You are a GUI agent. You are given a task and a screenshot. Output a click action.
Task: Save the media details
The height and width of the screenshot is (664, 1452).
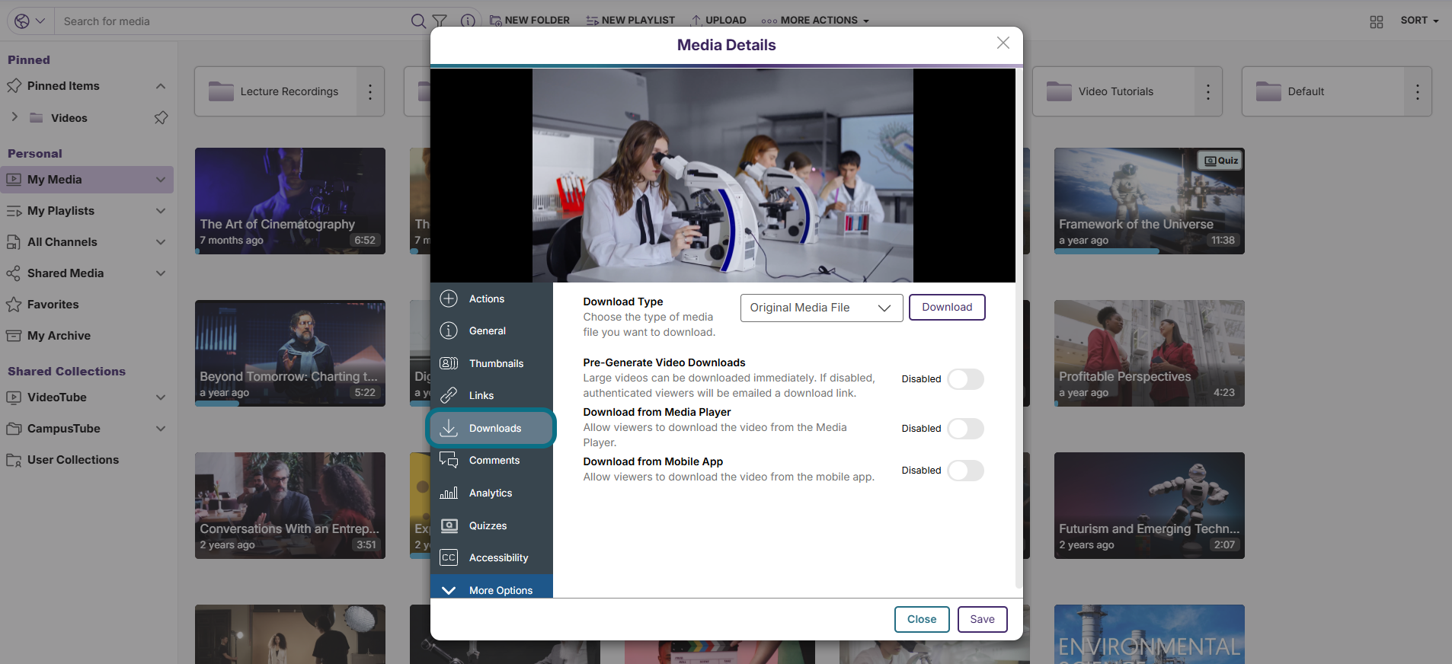(982, 619)
